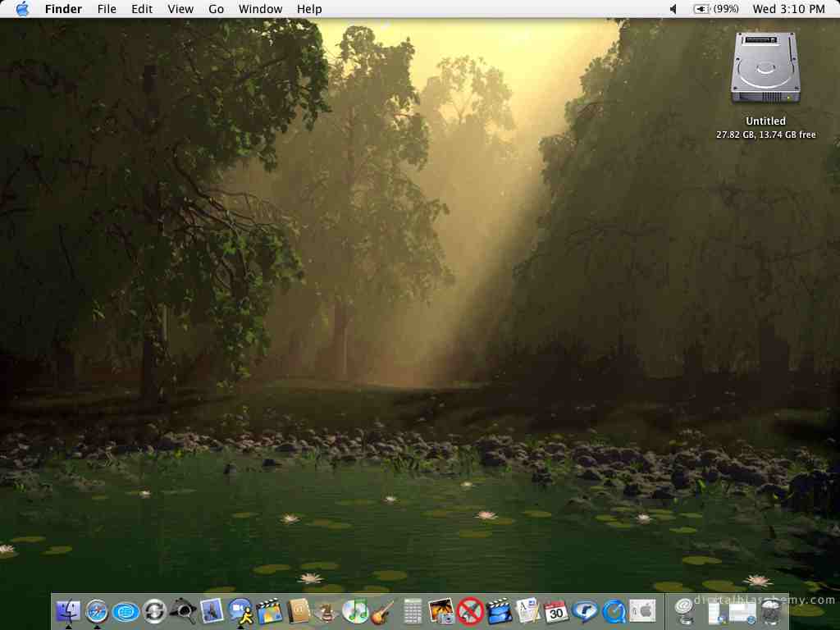Open the Help menu
The image size is (840, 630).
[309, 9]
